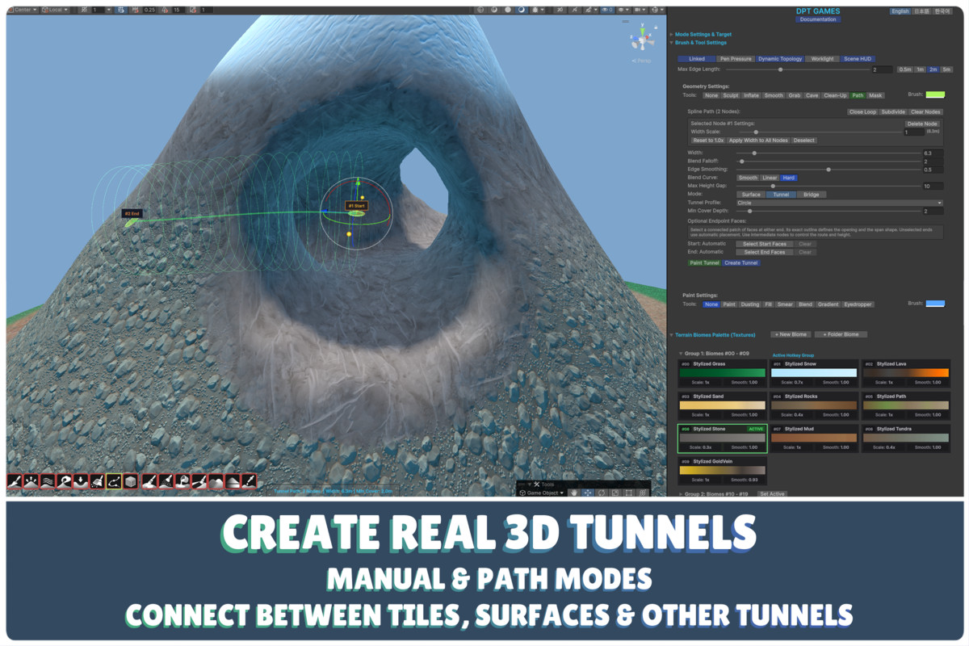Click Create Tunnel button
969x646 pixels.
(741, 262)
